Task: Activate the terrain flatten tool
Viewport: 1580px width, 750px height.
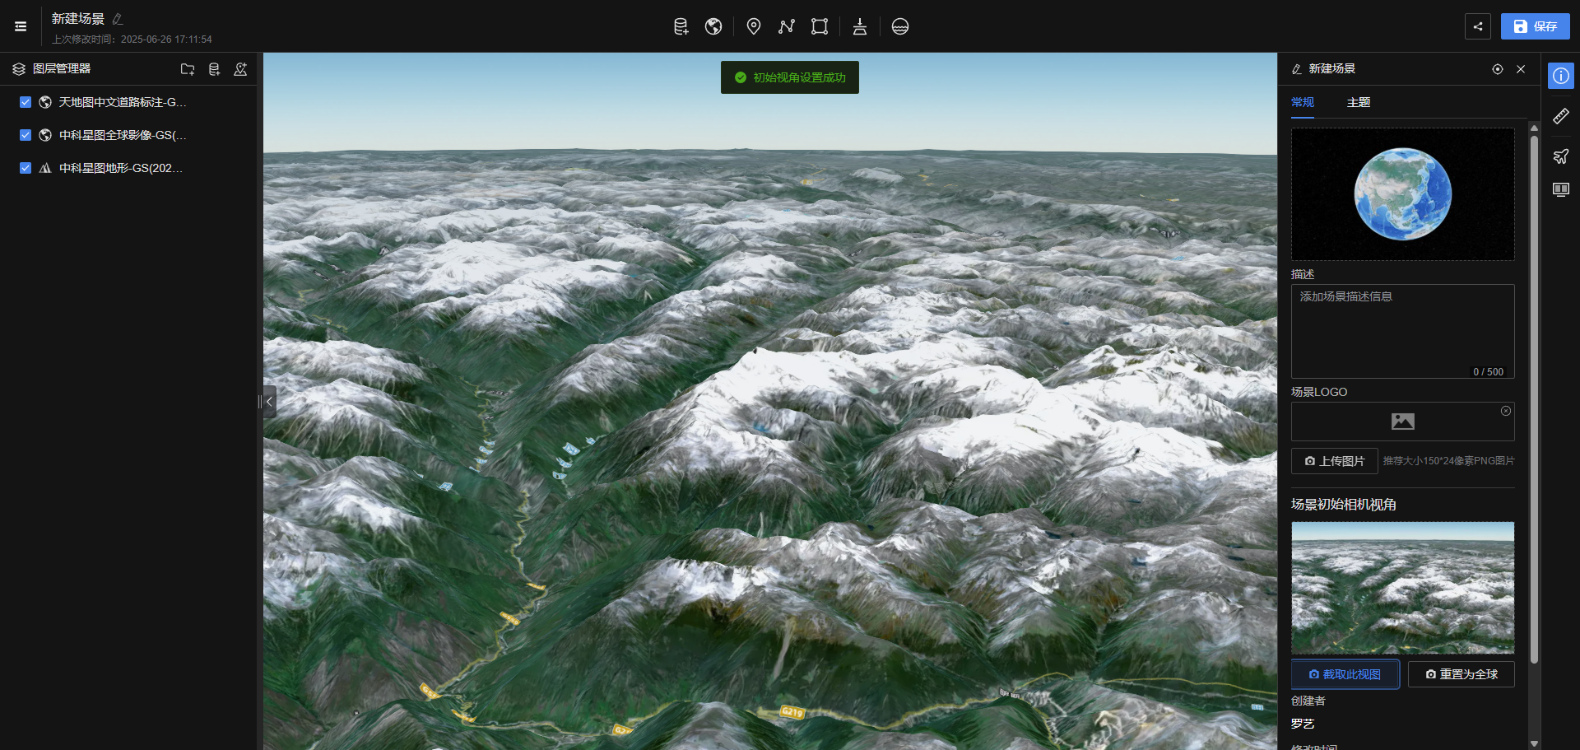Action: (x=859, y=26)
